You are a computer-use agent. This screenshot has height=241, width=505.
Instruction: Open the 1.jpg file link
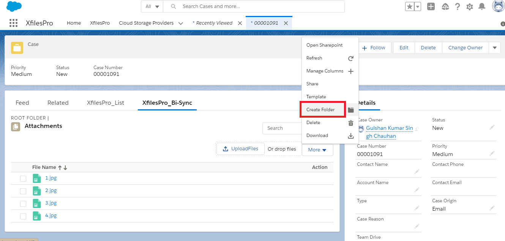[x=51, y=178]
